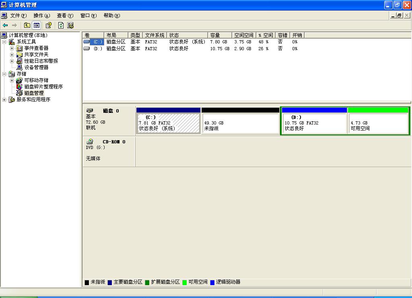
Task: Select the 磁盘管理 tree item label
Action: coord(34,93)
